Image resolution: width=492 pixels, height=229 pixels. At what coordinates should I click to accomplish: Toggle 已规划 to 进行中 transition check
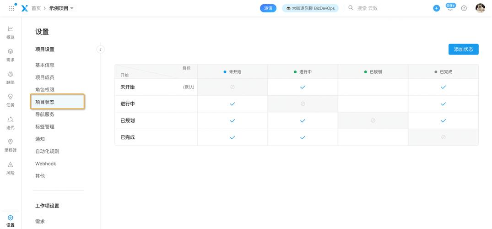coord(303,120)
